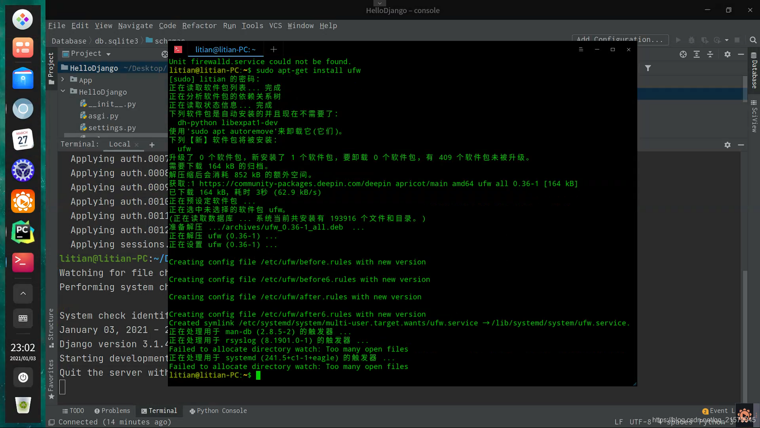Open the Refactor menu
760x428 pixels.
(x=199, y=25)
